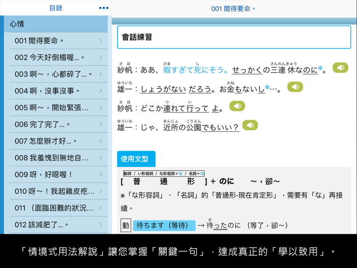Click the 會話練習 section box

[x=234, y=37]
